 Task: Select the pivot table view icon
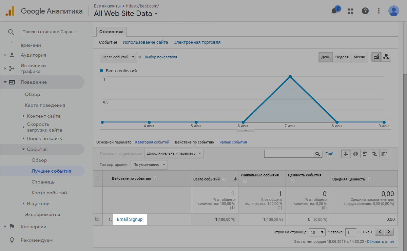point(384,154)
